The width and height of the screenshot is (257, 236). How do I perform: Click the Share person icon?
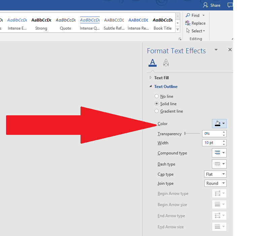tap(205, 5)
